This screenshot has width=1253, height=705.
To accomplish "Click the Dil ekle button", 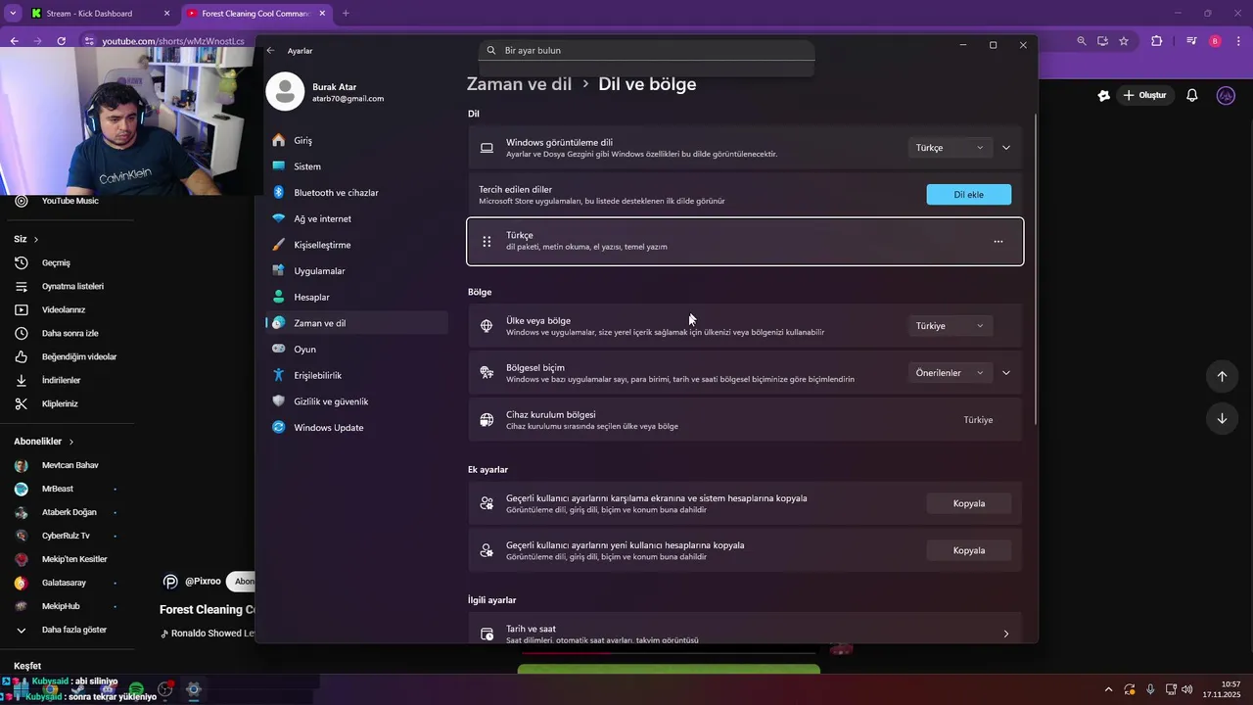I will click(969, 195).
